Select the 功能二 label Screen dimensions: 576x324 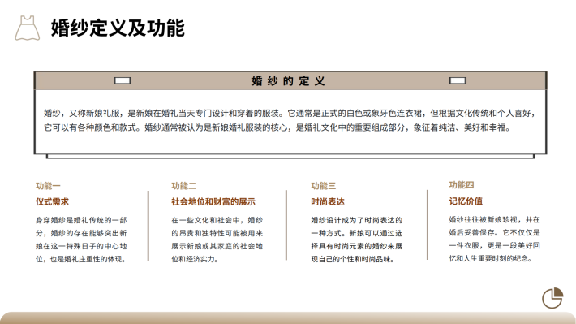click(x=183, y=186)
